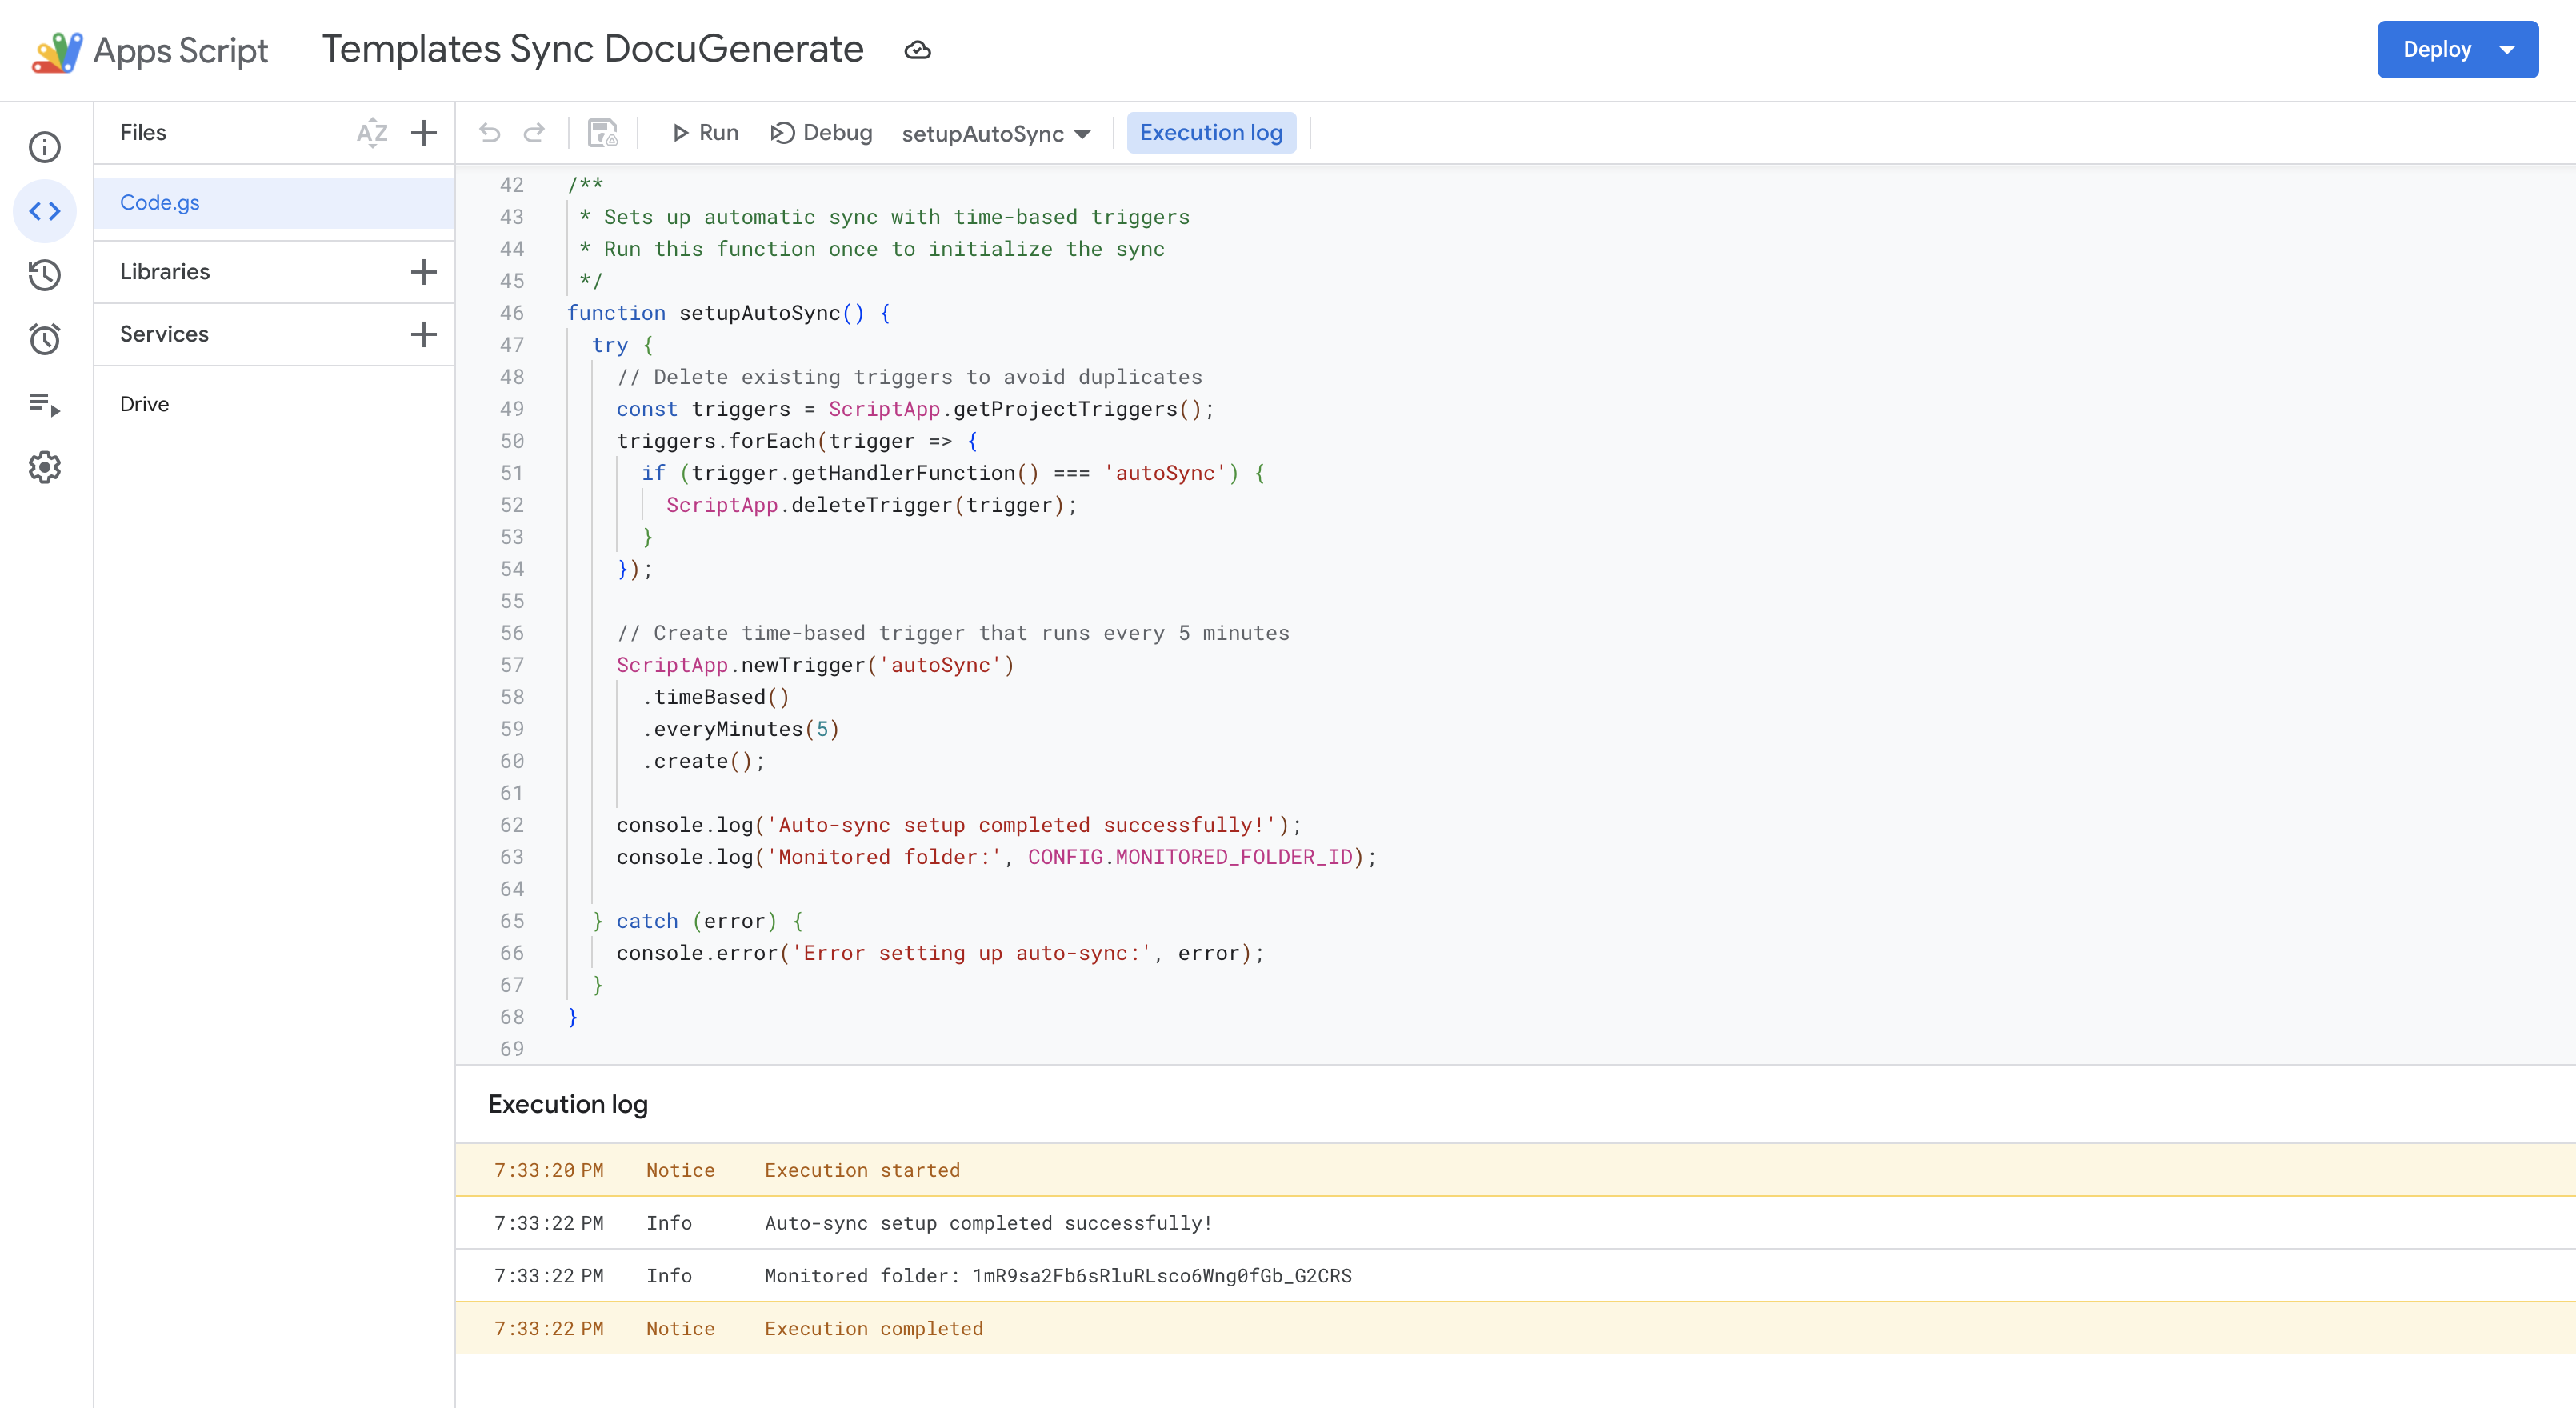Click the .everyMinutes(5) code line
The width and height of the screenshot is (2576, 1408).
(x=740, y=729)
